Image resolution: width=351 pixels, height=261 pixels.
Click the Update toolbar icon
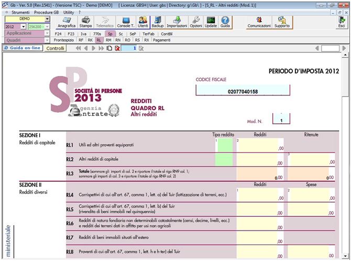[211, 23]
